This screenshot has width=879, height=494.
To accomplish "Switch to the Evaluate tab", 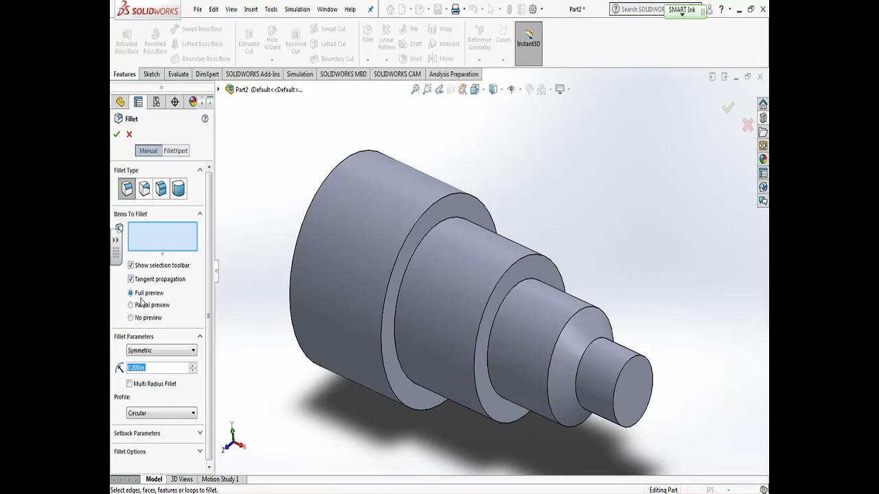I will pyautogui.click(x=178, y=74).
